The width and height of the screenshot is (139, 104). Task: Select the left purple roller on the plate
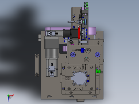pyautogui.click(x=73, y=55)
